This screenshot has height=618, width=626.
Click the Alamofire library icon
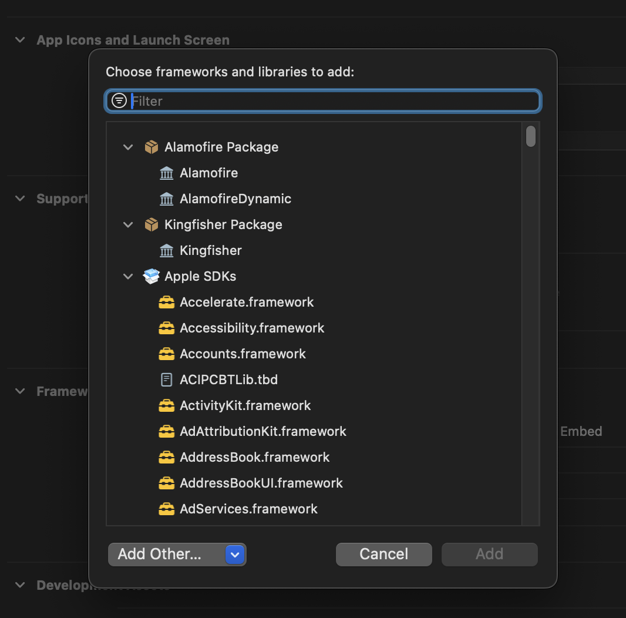click(x=166, y=173)
